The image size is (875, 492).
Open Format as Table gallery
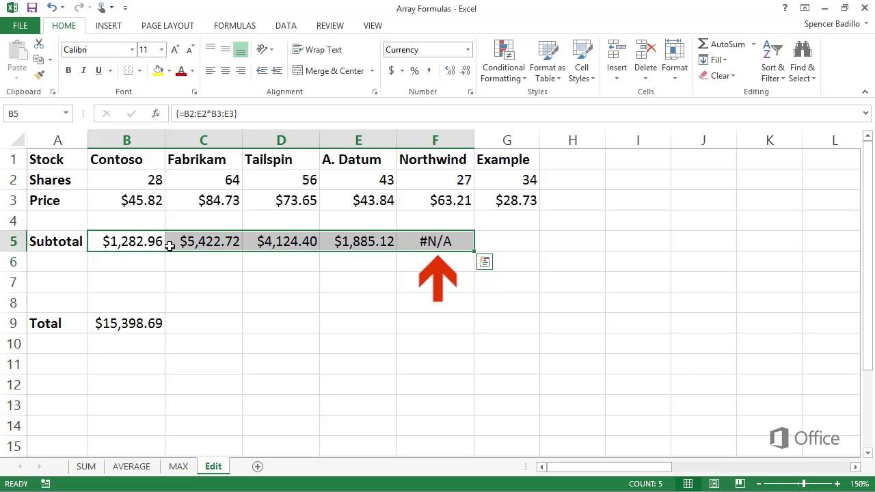tap(547, 61)
